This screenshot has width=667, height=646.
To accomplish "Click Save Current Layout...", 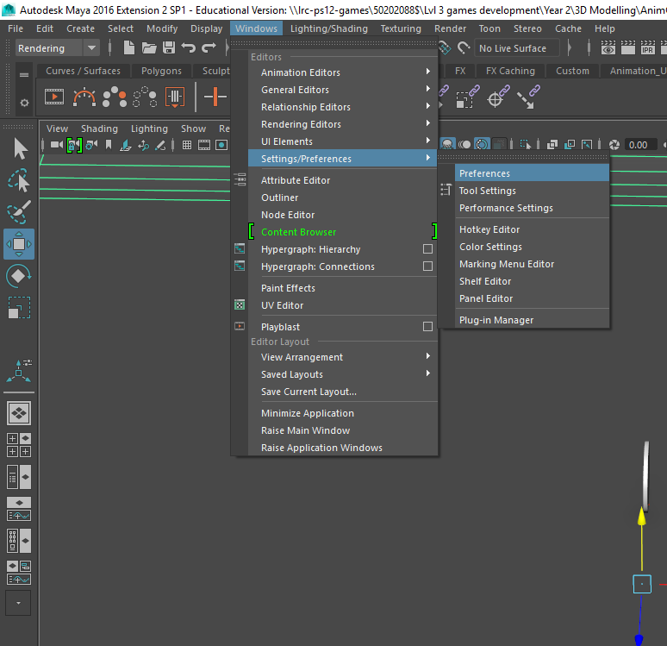I will [342, 392].
